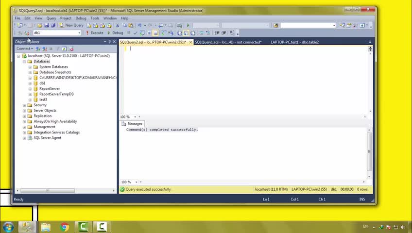
Task: Click the Execute button
Action: (x=95, y=33)
